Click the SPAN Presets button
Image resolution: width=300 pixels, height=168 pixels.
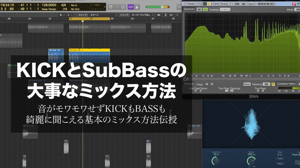click(191, 4)
